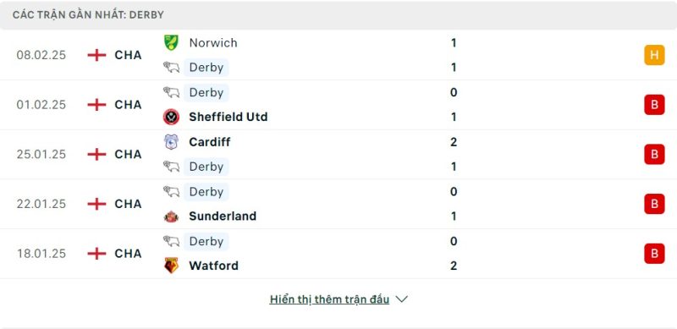Click red B badge for Sheffield Utd match
This screenshot has height=329, width=677.
[x=654, y=105]
